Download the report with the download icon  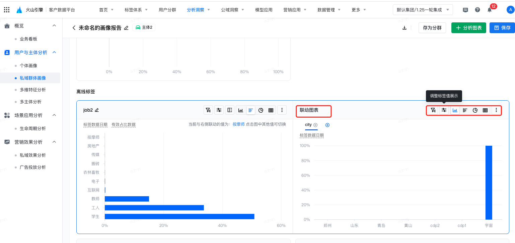point(404,28)
